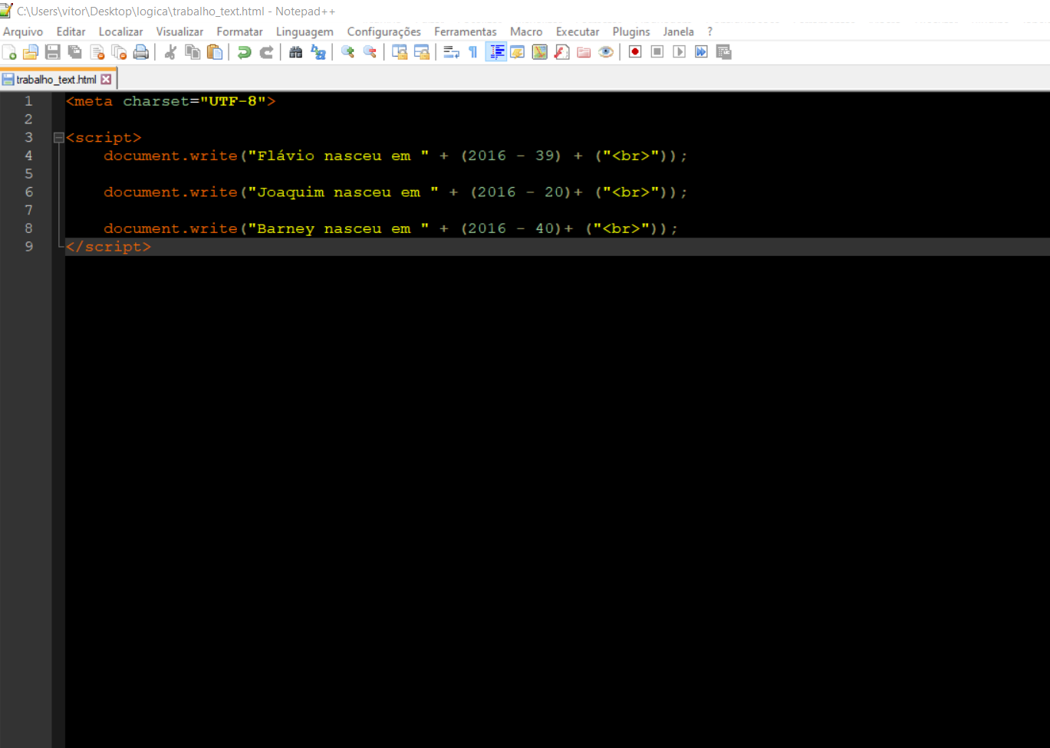1050x748 pixels.
Task: Open the Function List icon
Action: [x=562, y=52]
